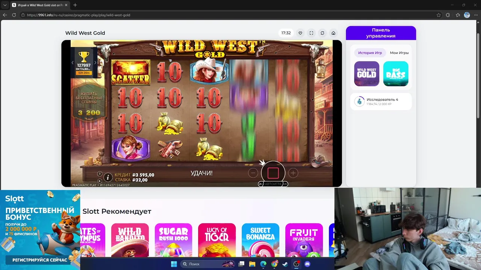The image size is (481, 270).
Task: Click the cowgirl with revolver symbol
Action: pos(209,71)
